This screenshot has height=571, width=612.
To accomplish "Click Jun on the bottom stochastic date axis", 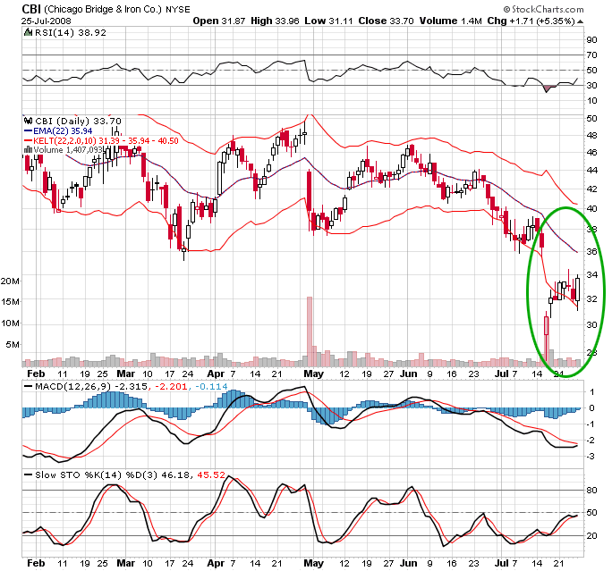I will (x=409, y=563).
